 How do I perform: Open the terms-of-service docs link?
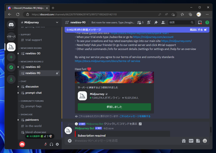[x=107, y=61]
